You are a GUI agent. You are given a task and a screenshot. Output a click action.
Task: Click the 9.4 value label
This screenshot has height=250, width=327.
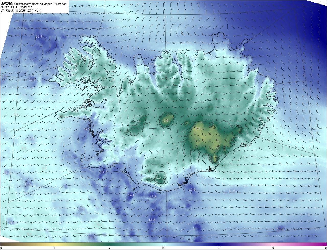(24, 149)
